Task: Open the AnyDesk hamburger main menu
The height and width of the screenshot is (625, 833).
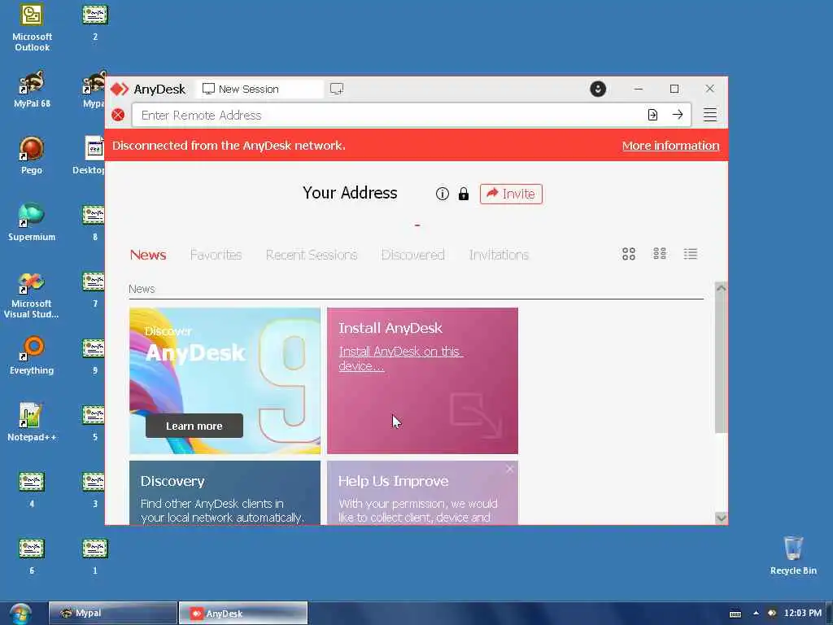Action: (709, 115)
